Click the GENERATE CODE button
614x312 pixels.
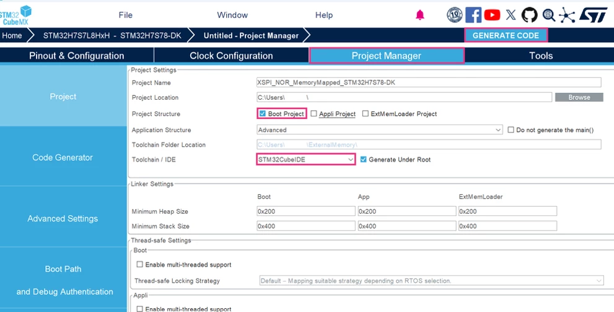(x=506, y=35)
